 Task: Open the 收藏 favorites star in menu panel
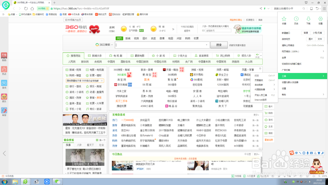point(284,19)
